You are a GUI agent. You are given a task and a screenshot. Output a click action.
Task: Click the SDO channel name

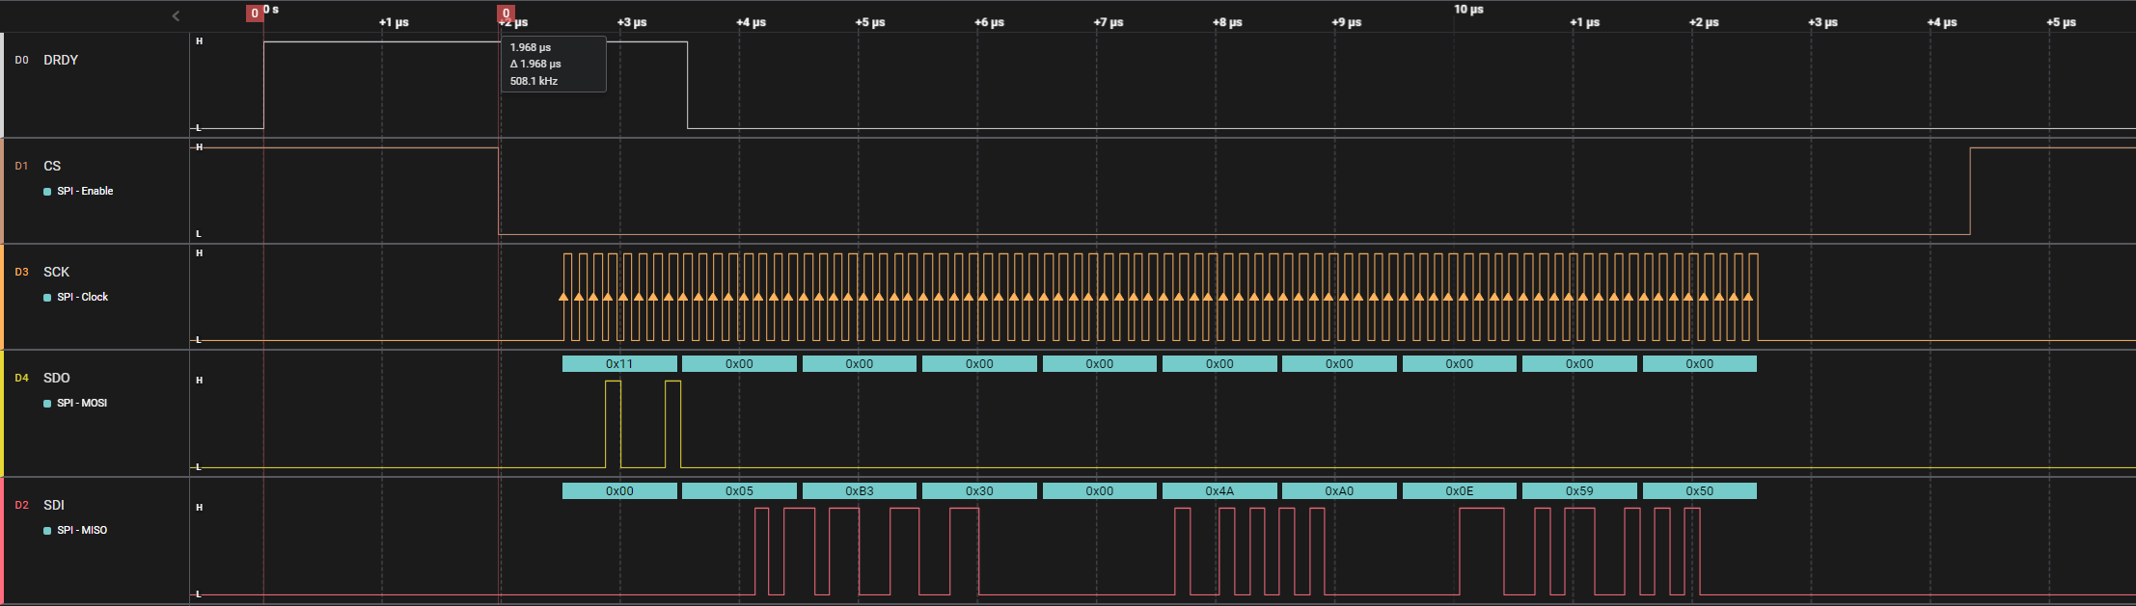pos(57,378)
